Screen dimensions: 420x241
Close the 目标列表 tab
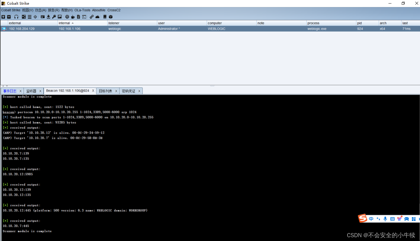pos(116,91)
